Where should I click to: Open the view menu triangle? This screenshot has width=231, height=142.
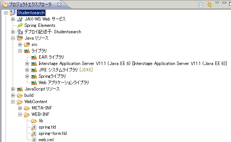[217, 3]
